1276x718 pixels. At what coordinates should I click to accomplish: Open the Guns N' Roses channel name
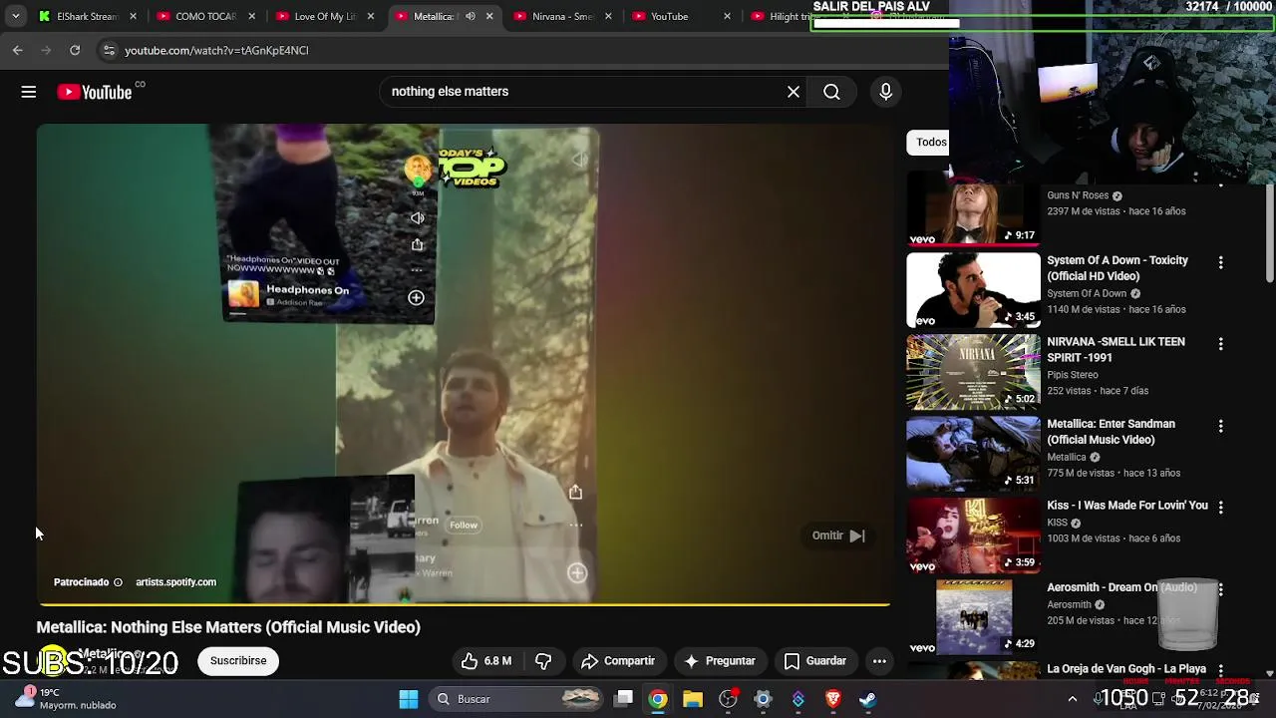[x=1078, y=195]
